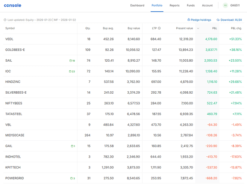Sort holdings by Symbol column
Image resolution: width=247 pixels, height=188 pixels.
click(10, 28)
